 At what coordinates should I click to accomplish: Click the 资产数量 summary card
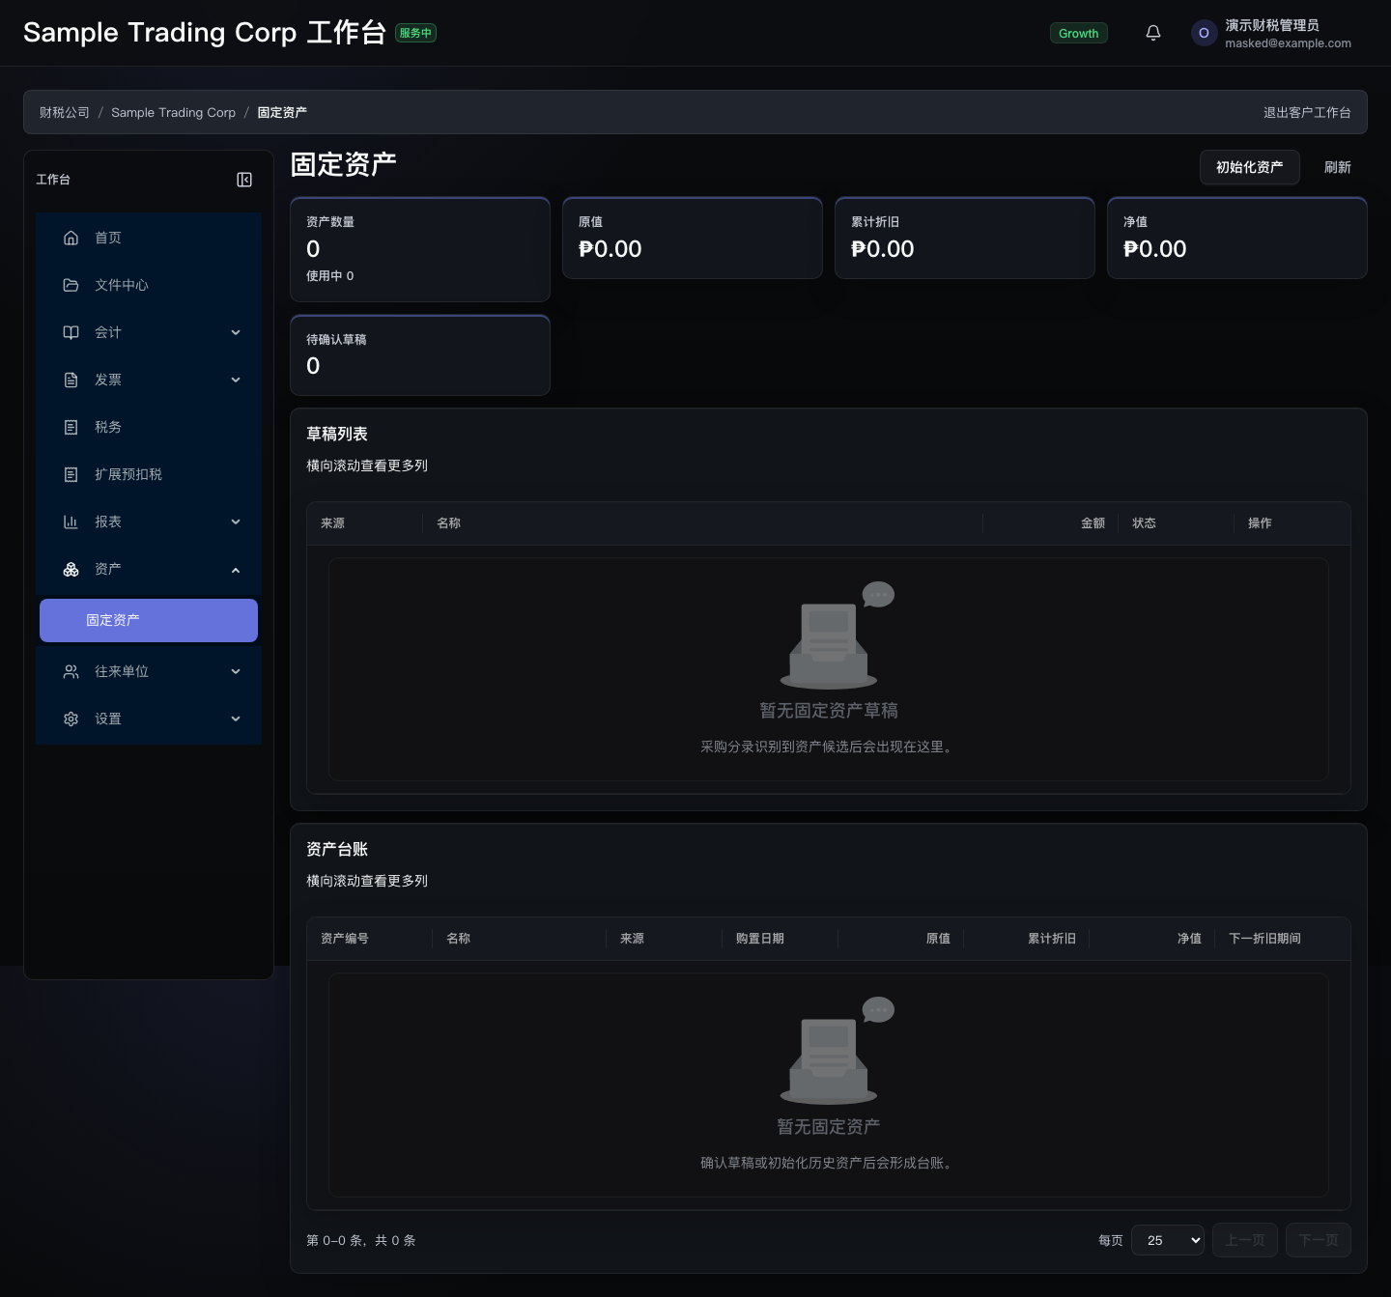[x=420, y=249]
